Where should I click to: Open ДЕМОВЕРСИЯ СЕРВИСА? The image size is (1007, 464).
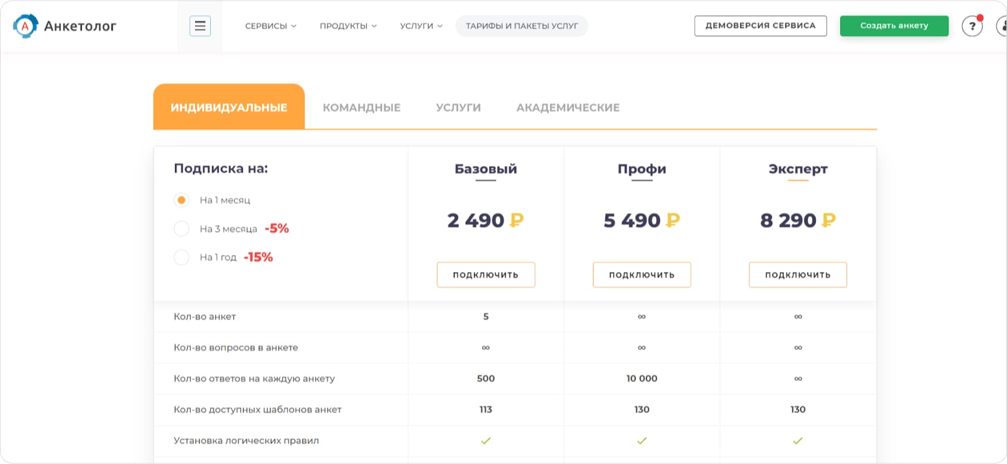761,26
